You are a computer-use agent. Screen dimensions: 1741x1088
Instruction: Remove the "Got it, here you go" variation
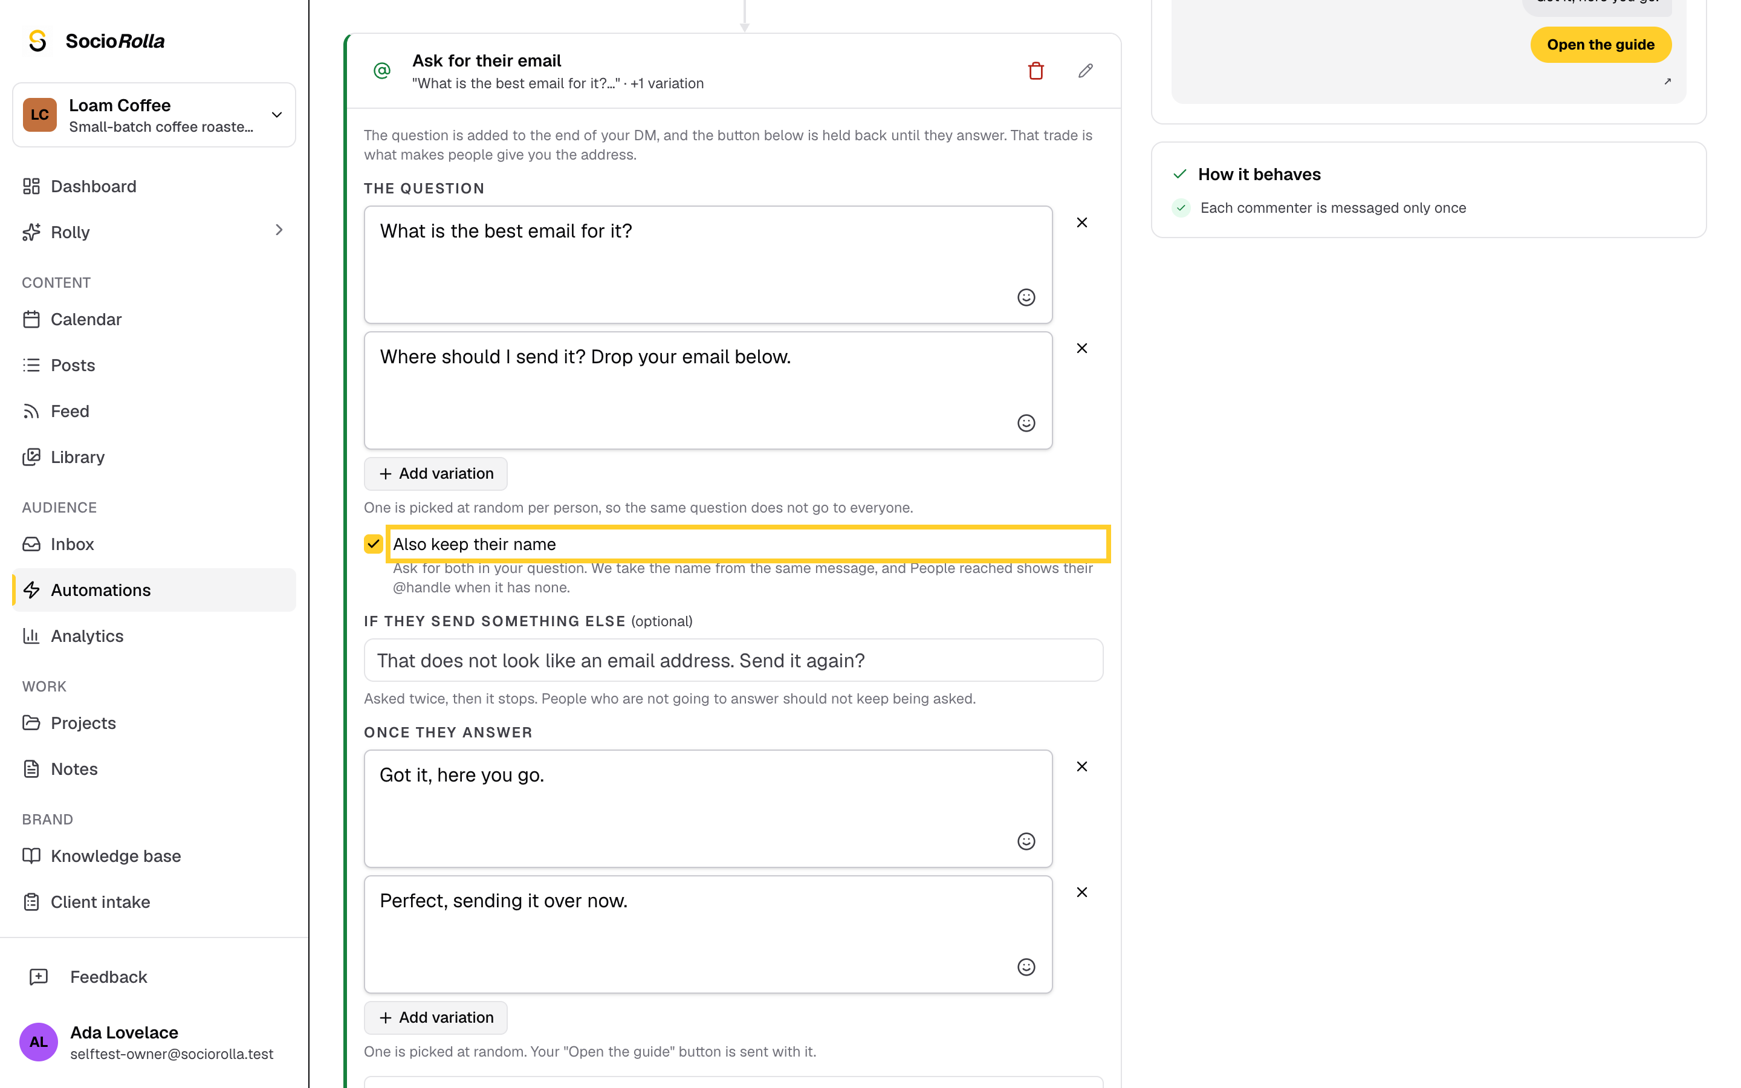coord(1081,766)
